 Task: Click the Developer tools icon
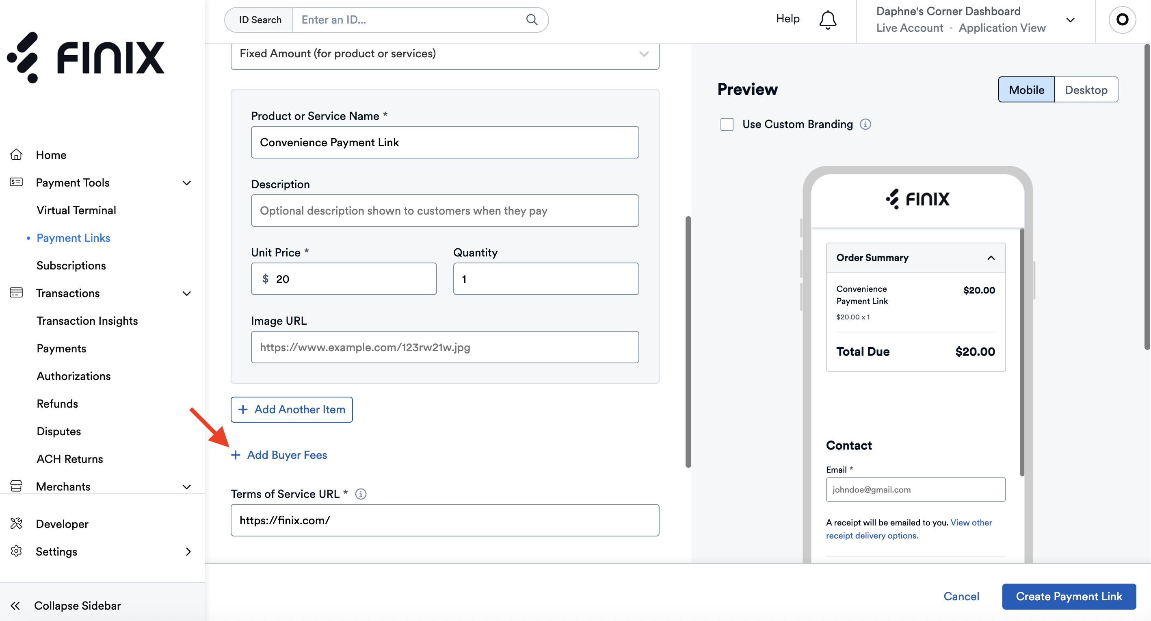click(x=16, y=523)
